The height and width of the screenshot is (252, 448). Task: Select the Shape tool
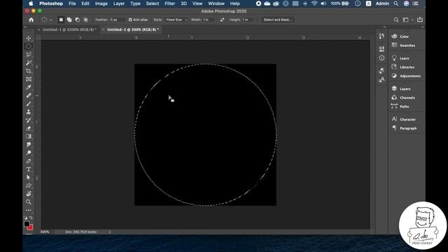(x=29, y=185)
